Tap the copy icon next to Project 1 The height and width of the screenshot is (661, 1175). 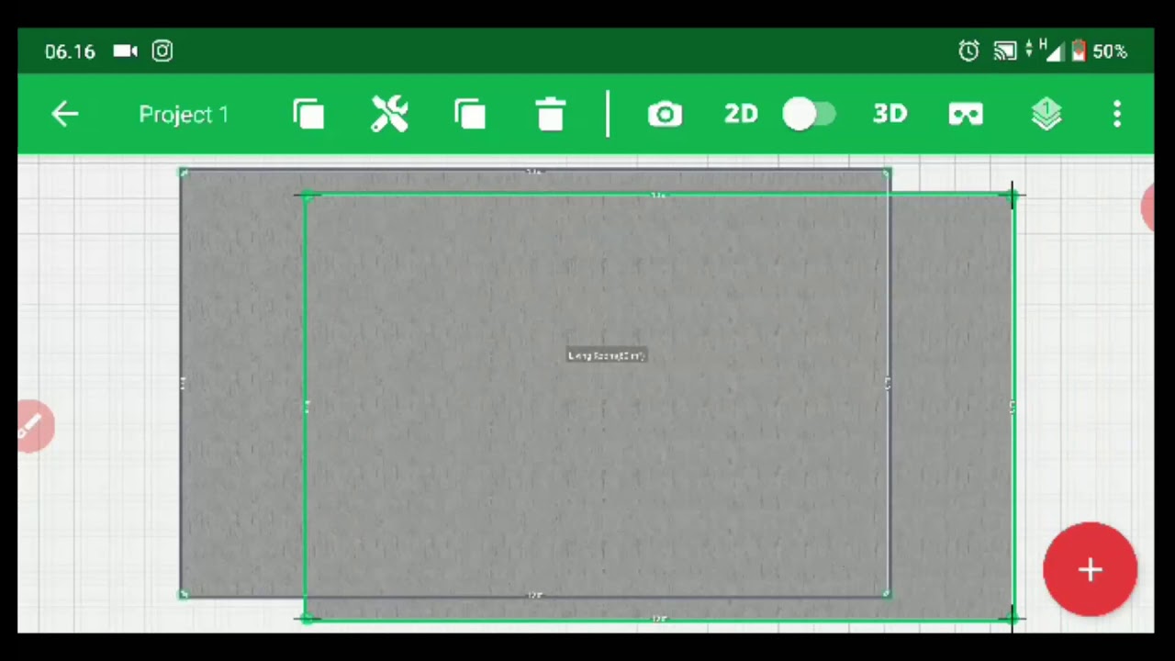[x=308, y=114]
